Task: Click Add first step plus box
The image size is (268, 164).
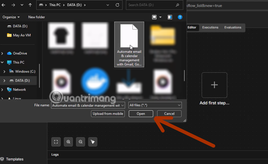Action: [214, 85]
